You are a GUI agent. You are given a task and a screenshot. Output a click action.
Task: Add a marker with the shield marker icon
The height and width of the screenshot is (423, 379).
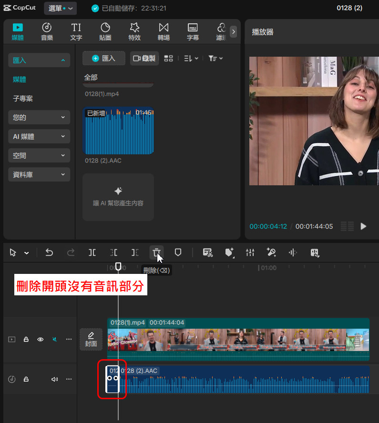[178, 252]
